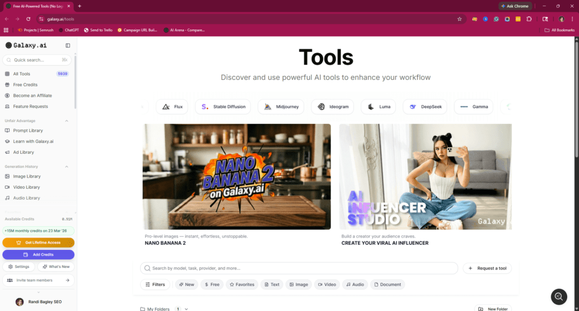Toggle the Free filter chip
Screen dimensions: 579x311
(x=212, y=284)
